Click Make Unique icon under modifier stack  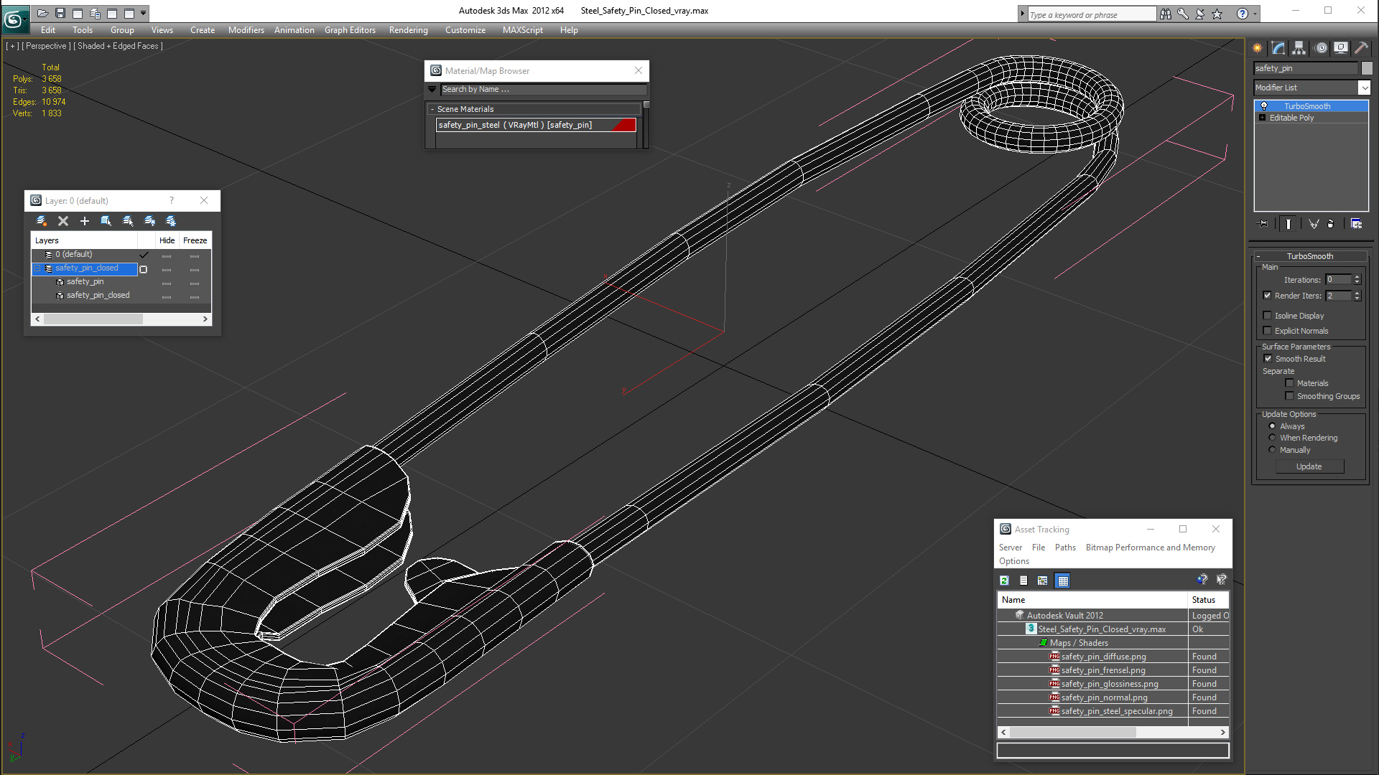(x=1314, y=224)
